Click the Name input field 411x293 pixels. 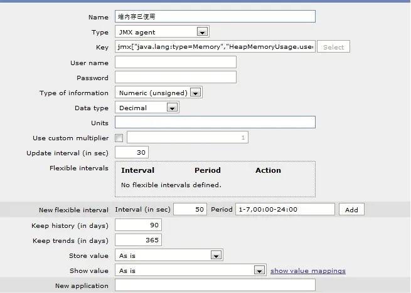click(x=215, y=17)
